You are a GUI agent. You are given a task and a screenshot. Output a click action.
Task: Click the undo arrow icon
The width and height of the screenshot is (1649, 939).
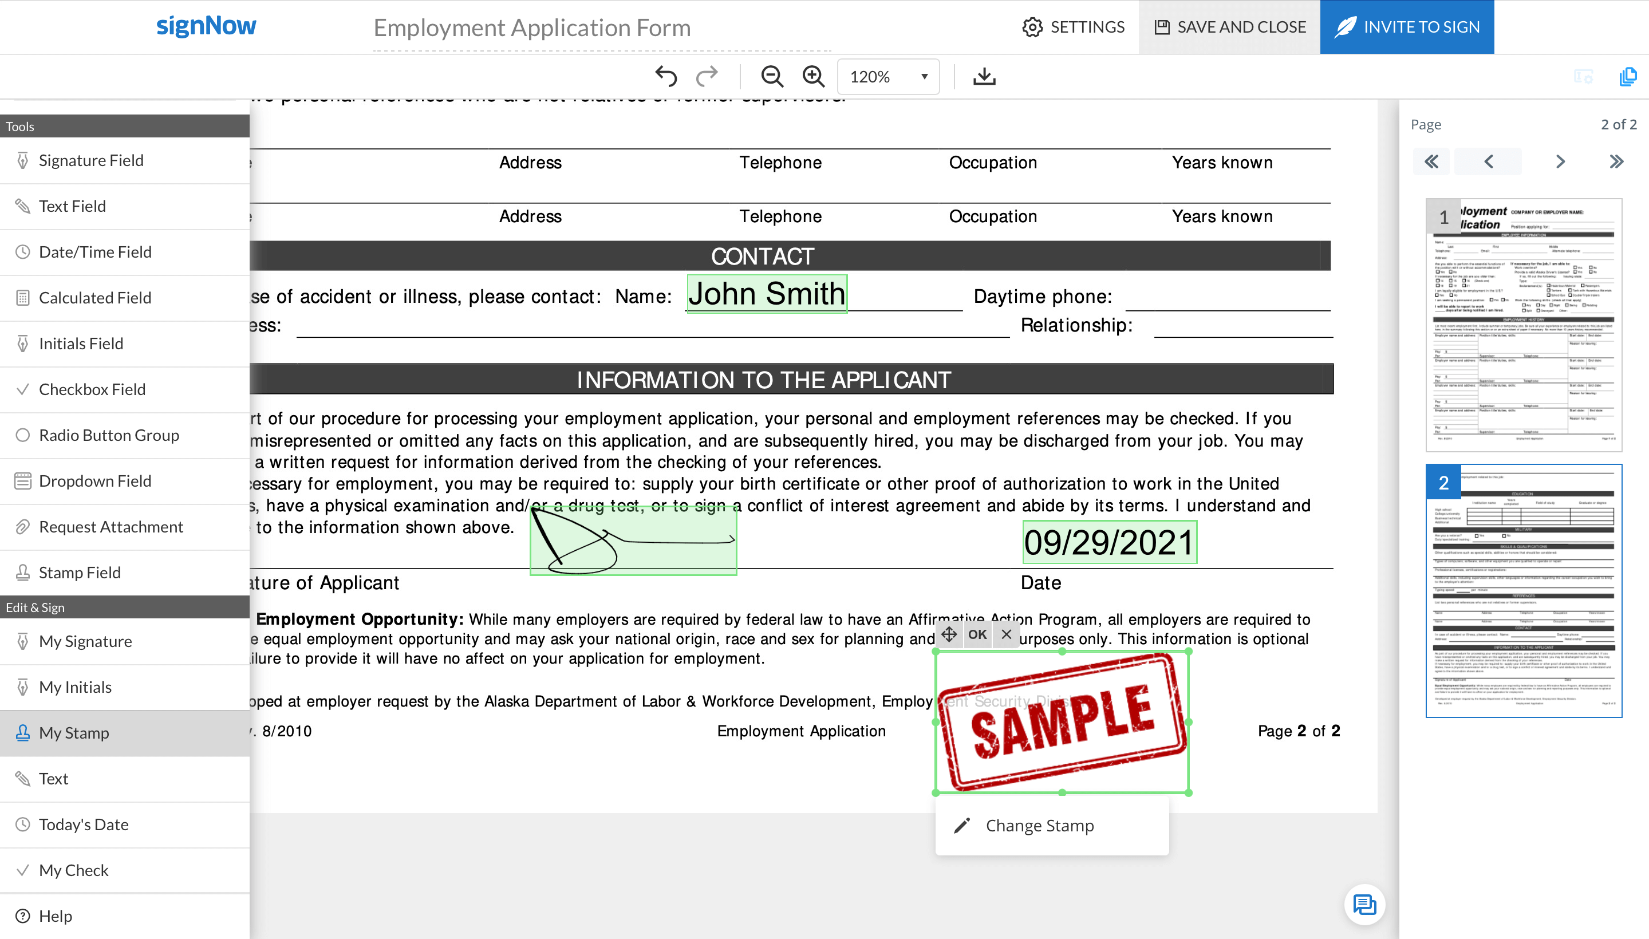[665, 77]
